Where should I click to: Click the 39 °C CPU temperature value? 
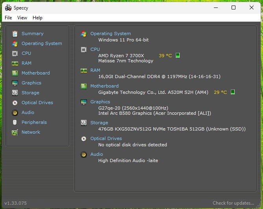click(x=166, y=56)
